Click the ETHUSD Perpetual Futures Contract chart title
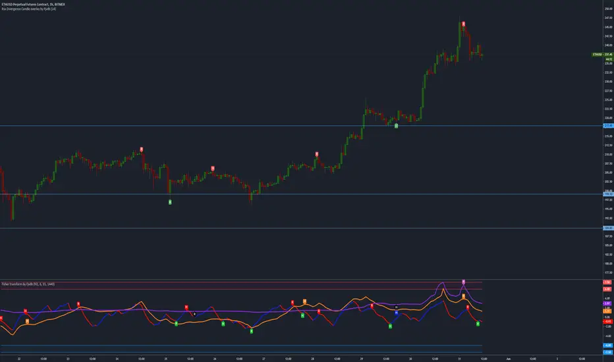The width and height of the screenshot is (614, 362). (x=34, y=5)
